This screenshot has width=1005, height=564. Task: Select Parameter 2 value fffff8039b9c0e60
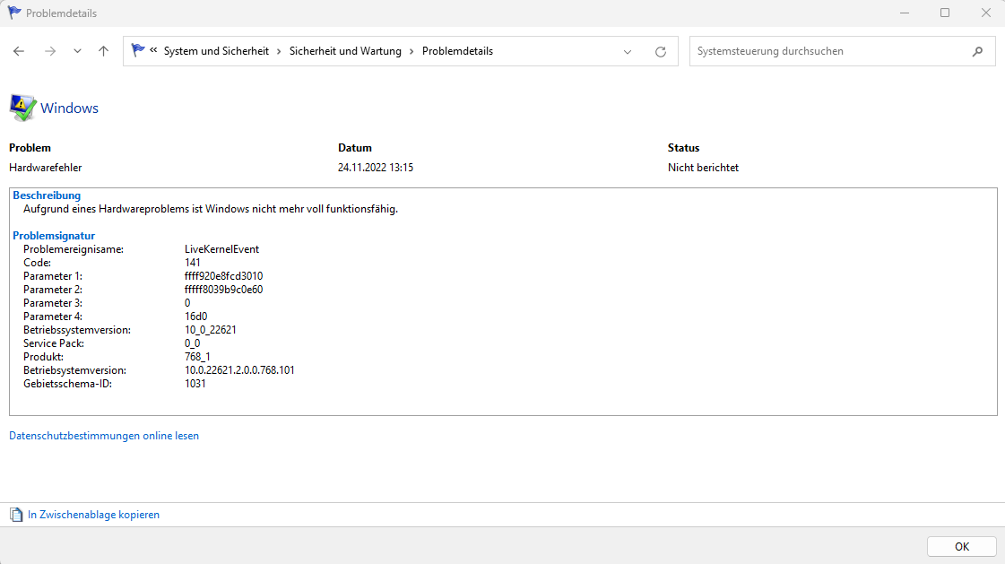click(224, 290)
